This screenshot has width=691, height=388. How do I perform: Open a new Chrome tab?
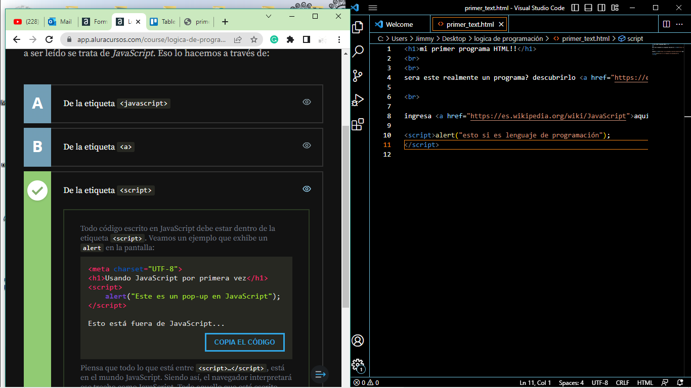[x=225, y=22]
